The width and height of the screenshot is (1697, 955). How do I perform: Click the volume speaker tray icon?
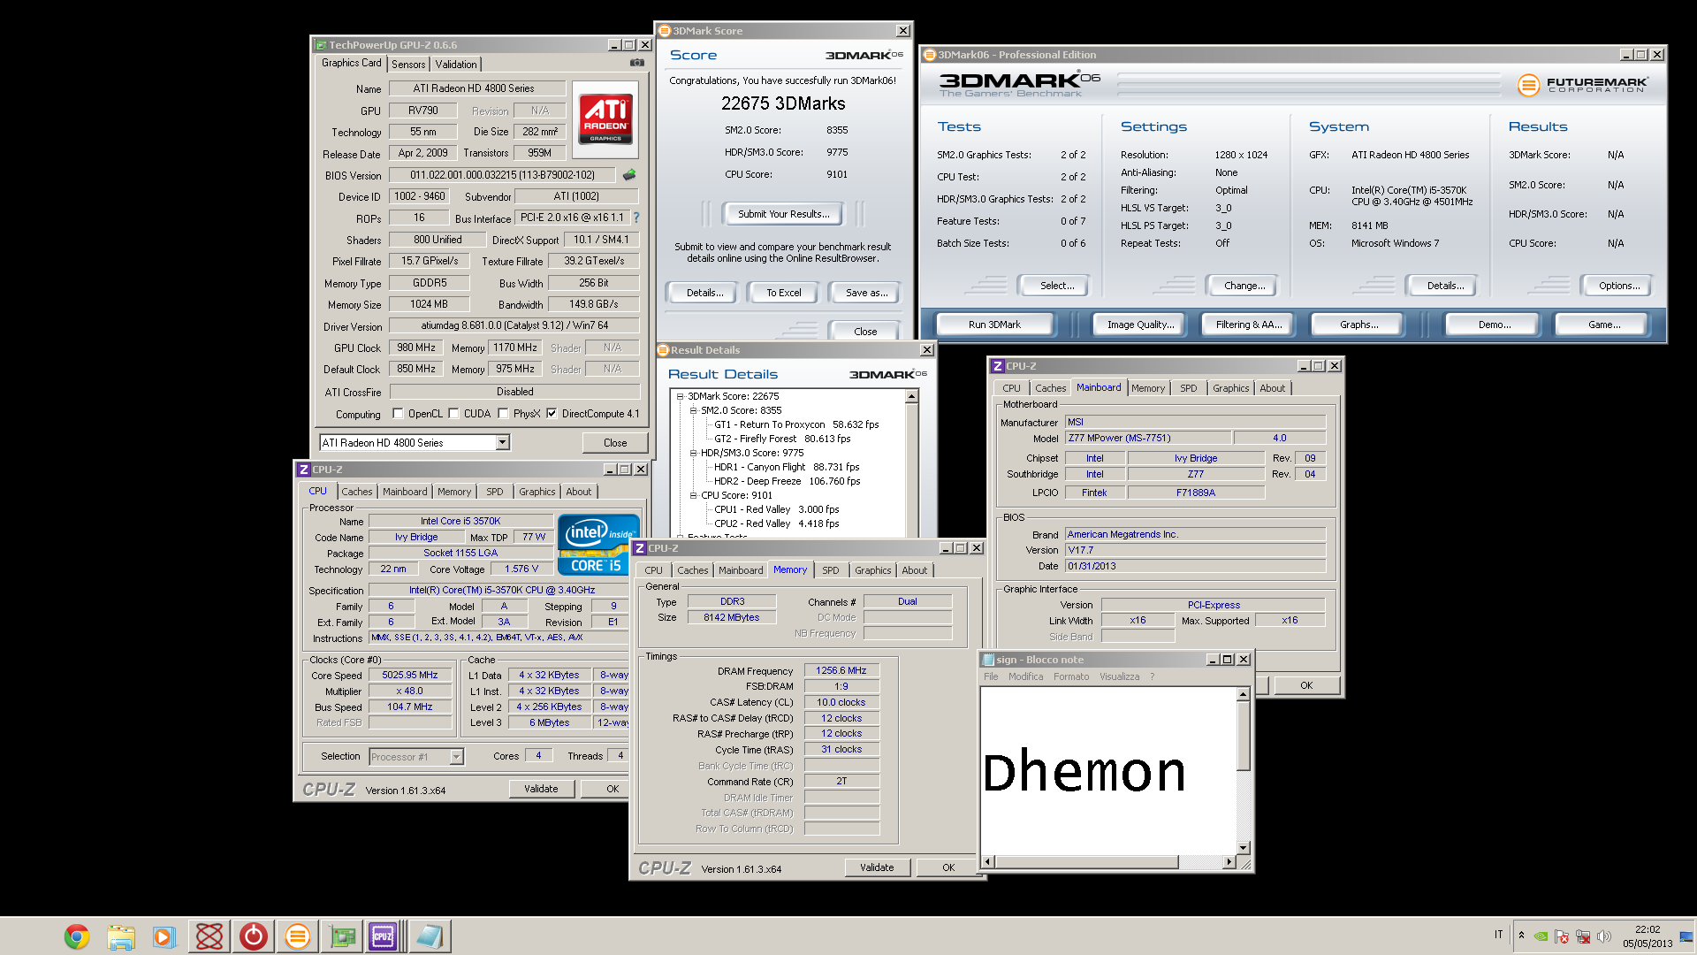point(1604,936)
